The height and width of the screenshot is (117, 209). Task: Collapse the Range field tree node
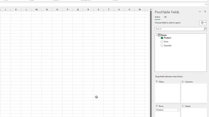point(156,35)
